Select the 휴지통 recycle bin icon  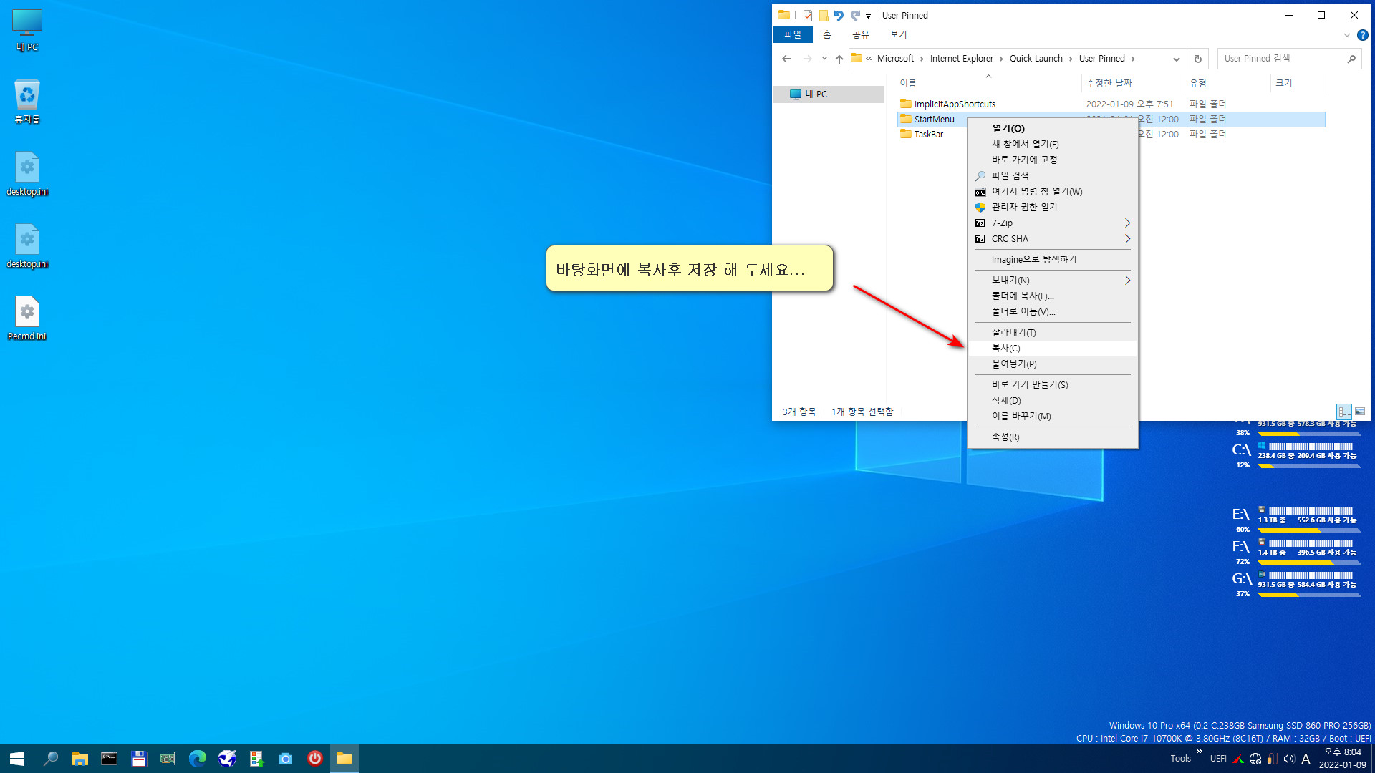[27, 102]
